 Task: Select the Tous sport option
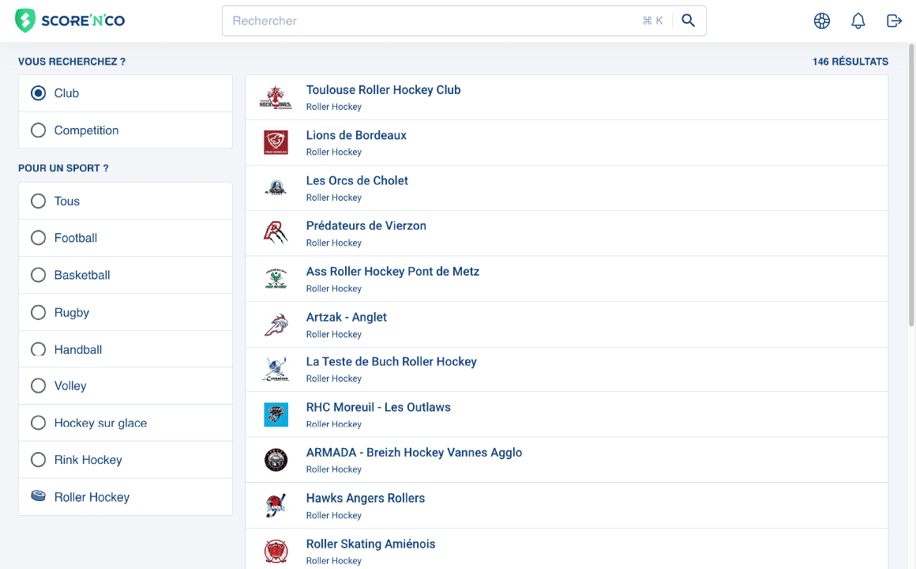point(38,201)
